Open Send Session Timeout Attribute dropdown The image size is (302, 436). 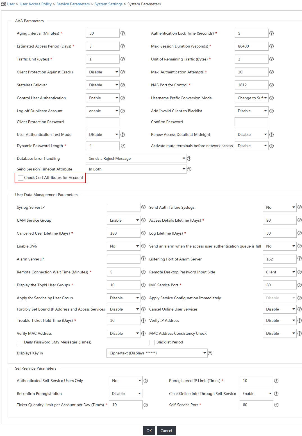pos(136,169)
